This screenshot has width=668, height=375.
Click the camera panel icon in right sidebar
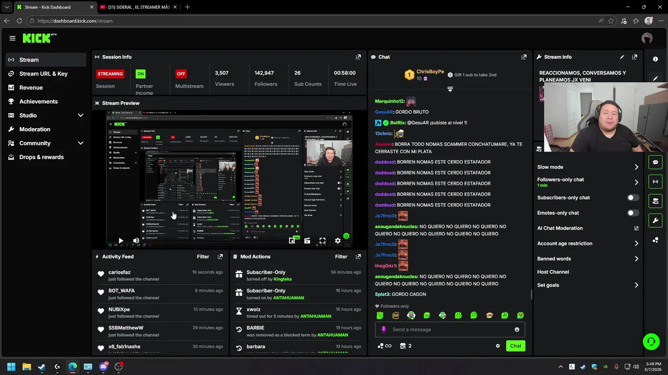click(x=655, y=201)
